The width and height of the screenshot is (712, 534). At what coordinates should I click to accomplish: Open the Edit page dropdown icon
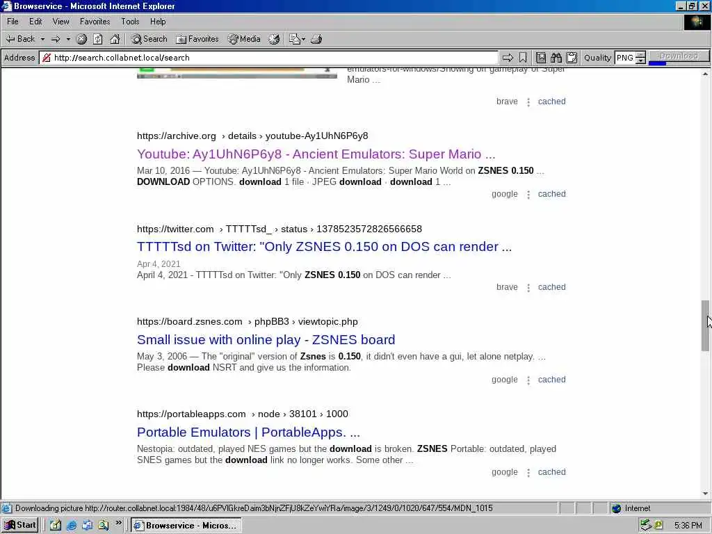coord(297,39)
